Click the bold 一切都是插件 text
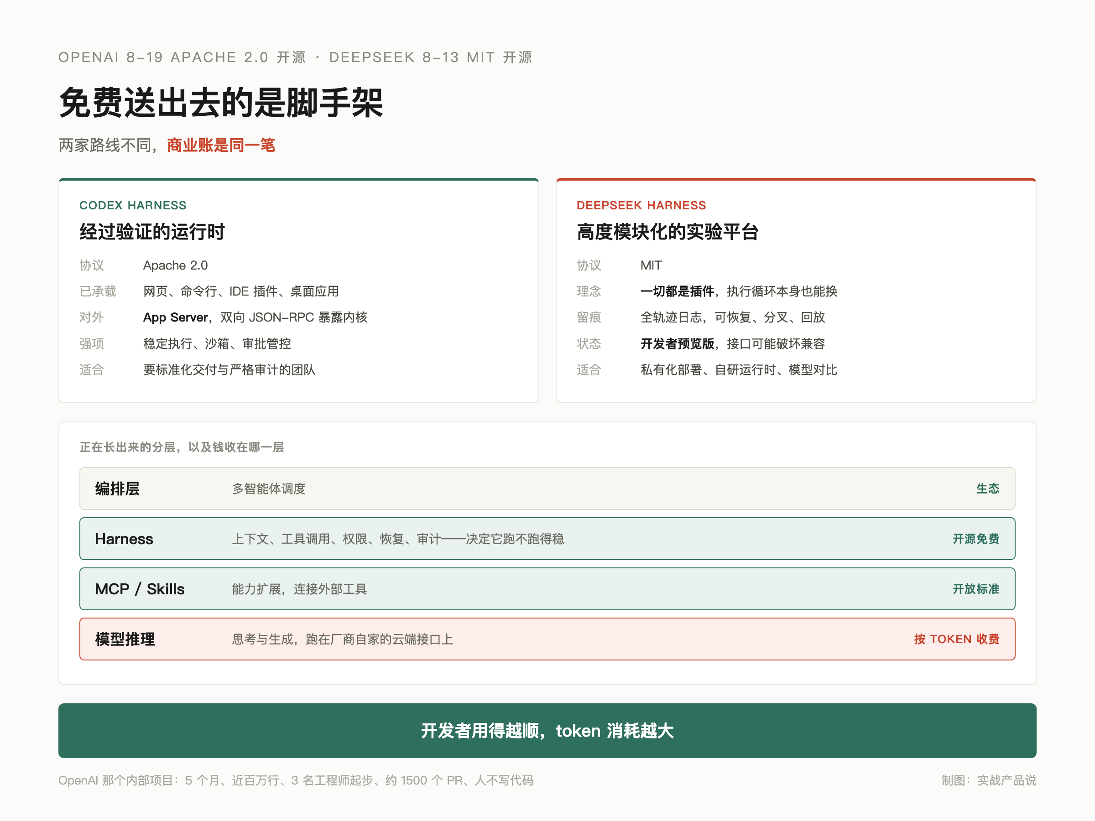The width and height of the screenshot is (1095, 821). point(677,291)
